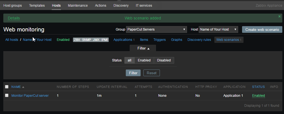
Task: Click the JMX availability badge
Action: [x=96, y=40]
